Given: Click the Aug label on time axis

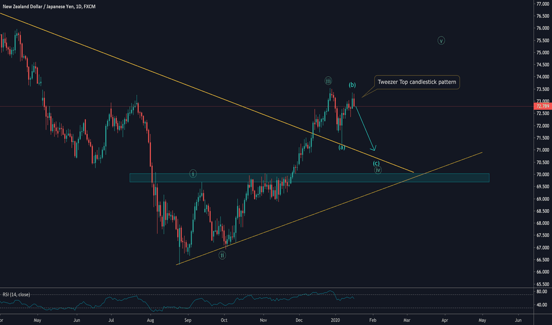Looking at the screenshot, I should pos(150,320).
